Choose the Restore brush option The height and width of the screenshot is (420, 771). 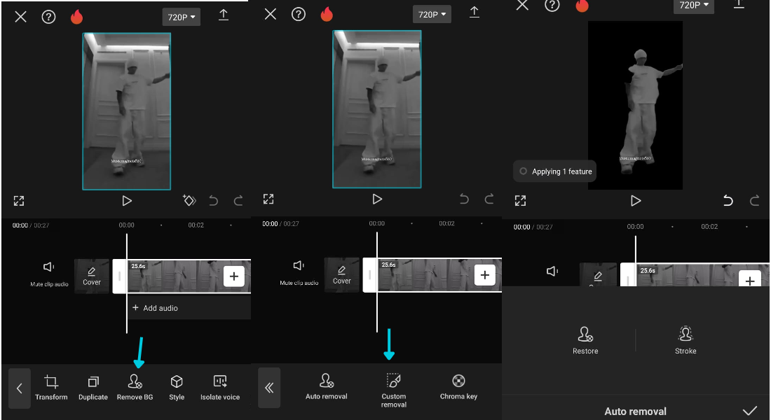(585, 339)
